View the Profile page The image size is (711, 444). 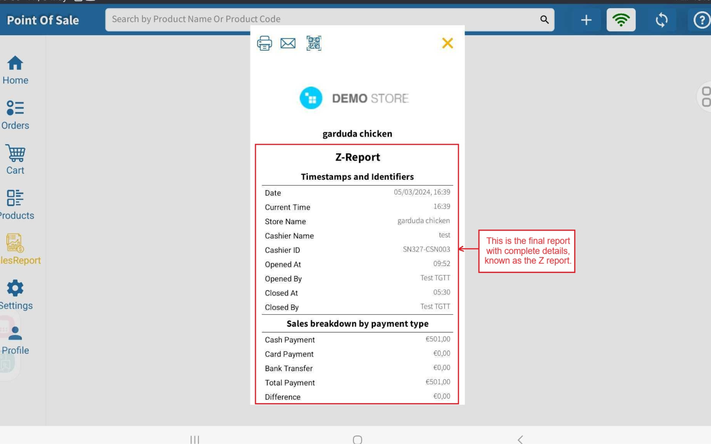[x=15, y=340]
